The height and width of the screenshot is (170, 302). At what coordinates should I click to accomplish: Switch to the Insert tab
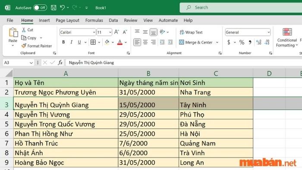click(44, 20)
